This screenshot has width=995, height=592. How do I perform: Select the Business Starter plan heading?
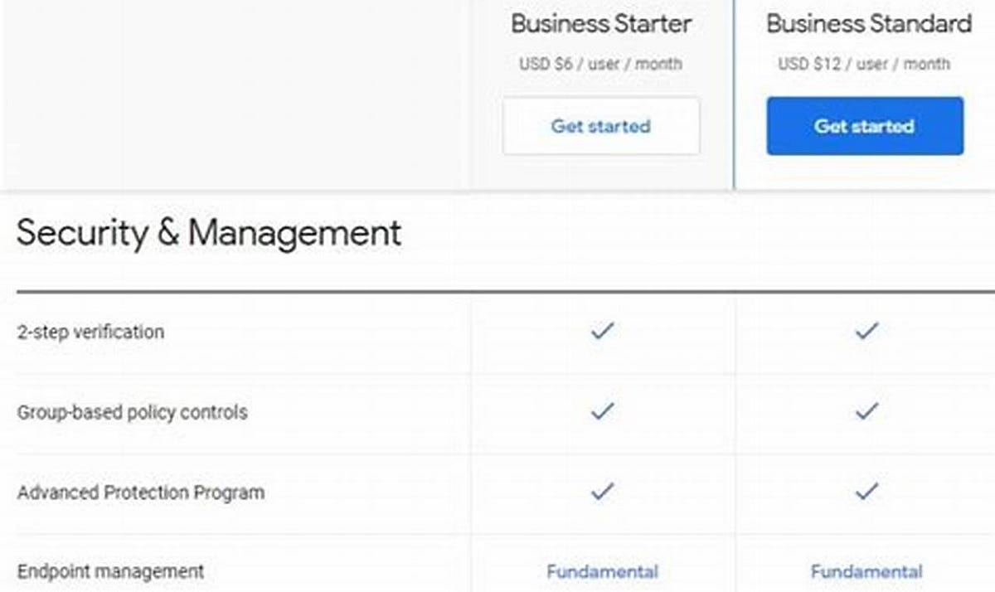pos(600,24)
